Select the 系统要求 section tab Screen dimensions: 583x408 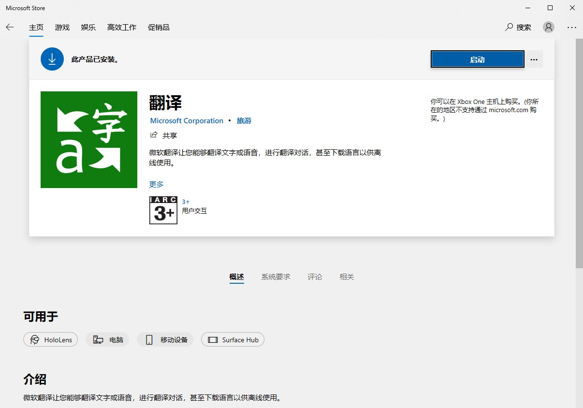coord(276,277)
